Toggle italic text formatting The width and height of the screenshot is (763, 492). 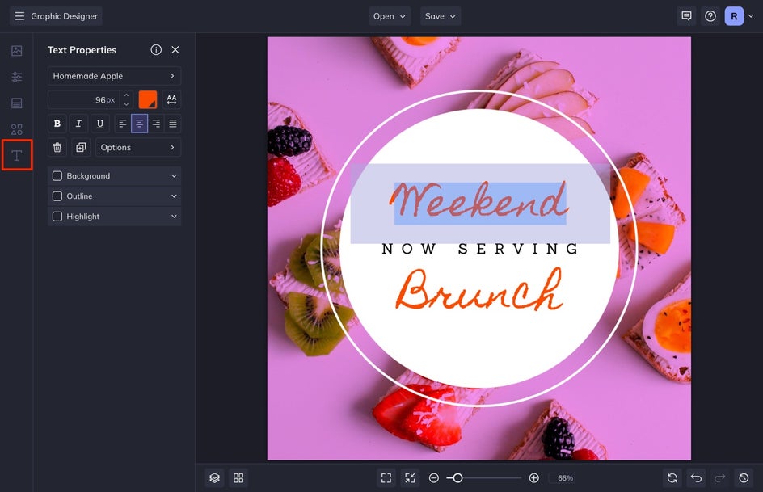78,124
